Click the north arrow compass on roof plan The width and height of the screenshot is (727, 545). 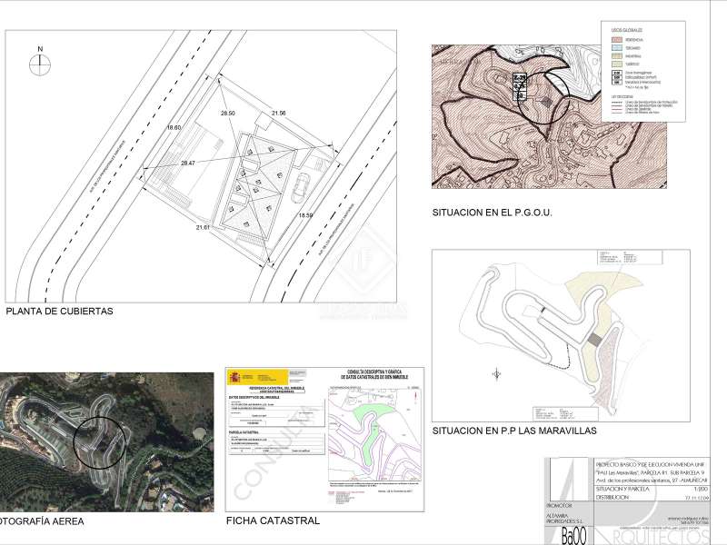[39, 64]
